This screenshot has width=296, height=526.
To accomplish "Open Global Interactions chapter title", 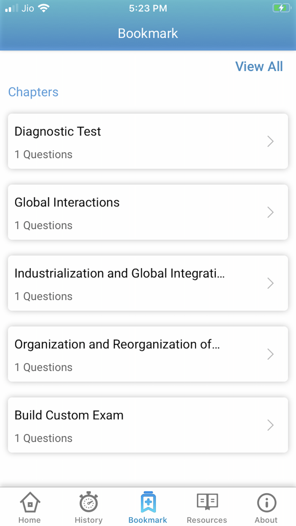I will pos(67,203).
